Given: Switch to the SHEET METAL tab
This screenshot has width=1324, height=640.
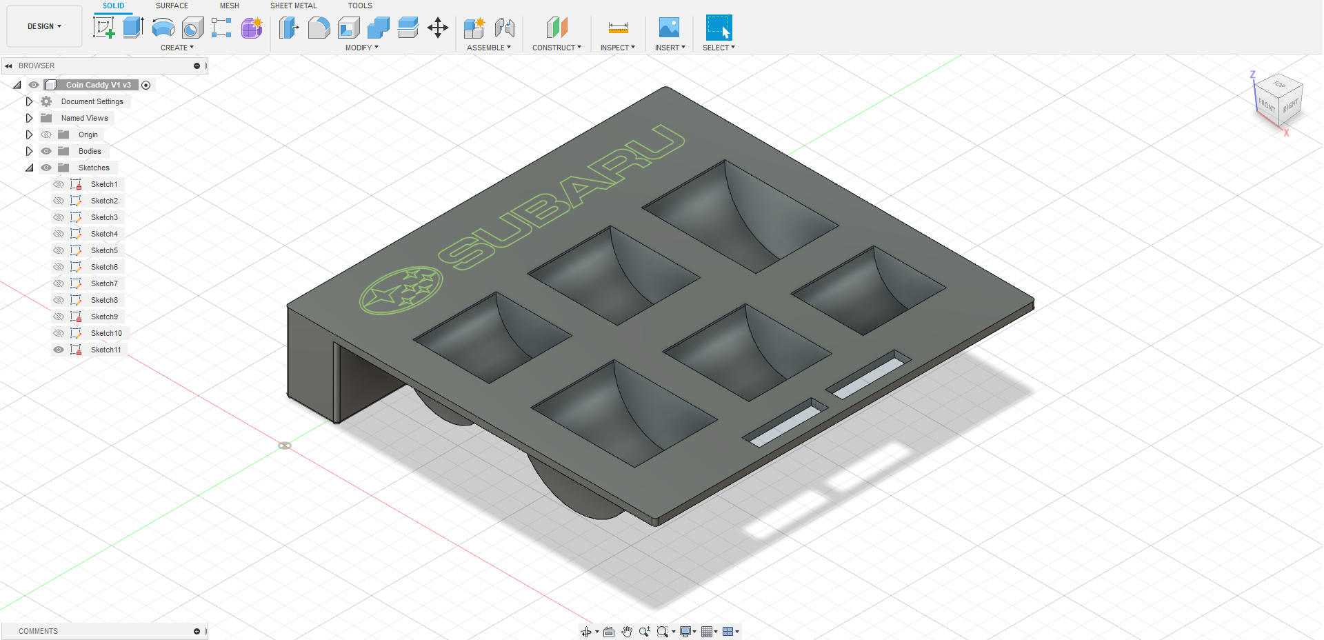Looking at the screenshot, I should pos(294,6).
